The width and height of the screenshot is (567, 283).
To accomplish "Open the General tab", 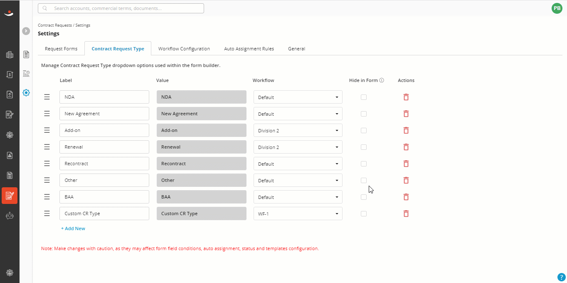I will (x=297, y=49).
